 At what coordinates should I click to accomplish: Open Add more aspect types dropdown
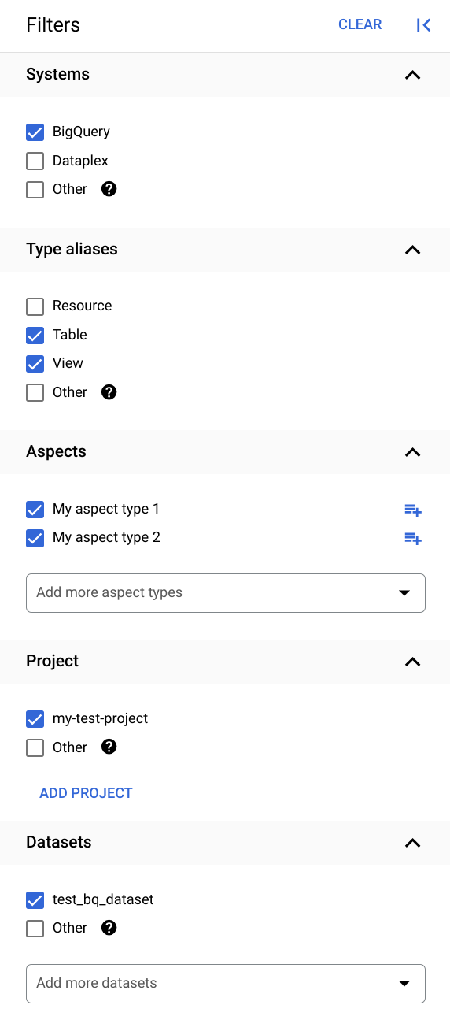click(x=226, y=593)
